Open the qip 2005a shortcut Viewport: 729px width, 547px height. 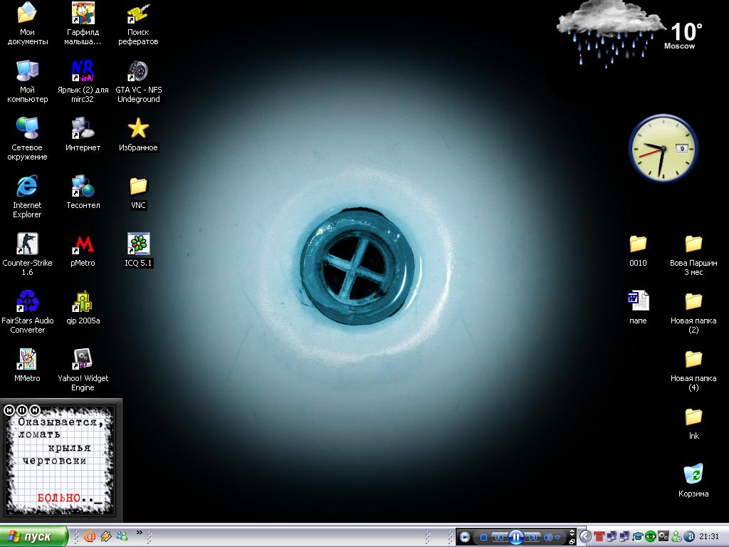click(83, 302)
